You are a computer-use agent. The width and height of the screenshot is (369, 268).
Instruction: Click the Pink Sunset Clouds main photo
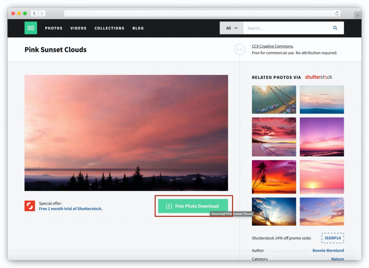(126, 133)
